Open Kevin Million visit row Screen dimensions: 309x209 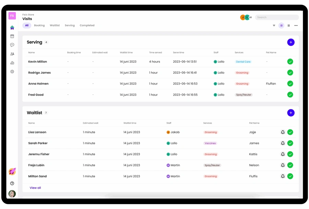(x=160, y=62)
